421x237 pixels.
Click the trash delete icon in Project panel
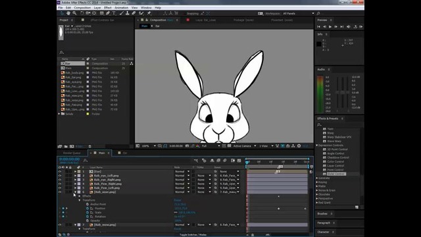click(89, 146)
